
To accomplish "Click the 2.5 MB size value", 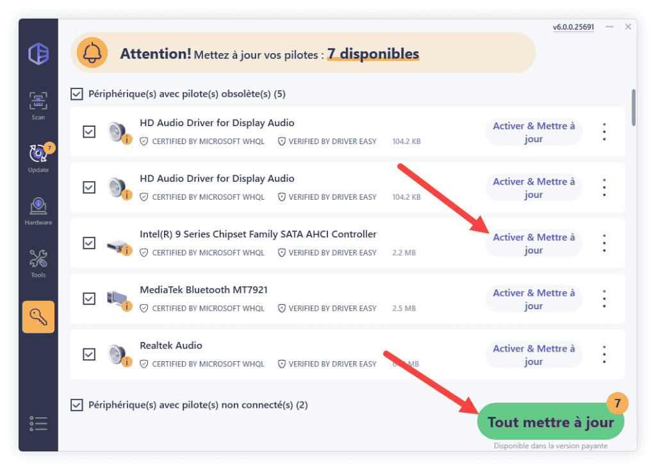I will coord(404,308).
